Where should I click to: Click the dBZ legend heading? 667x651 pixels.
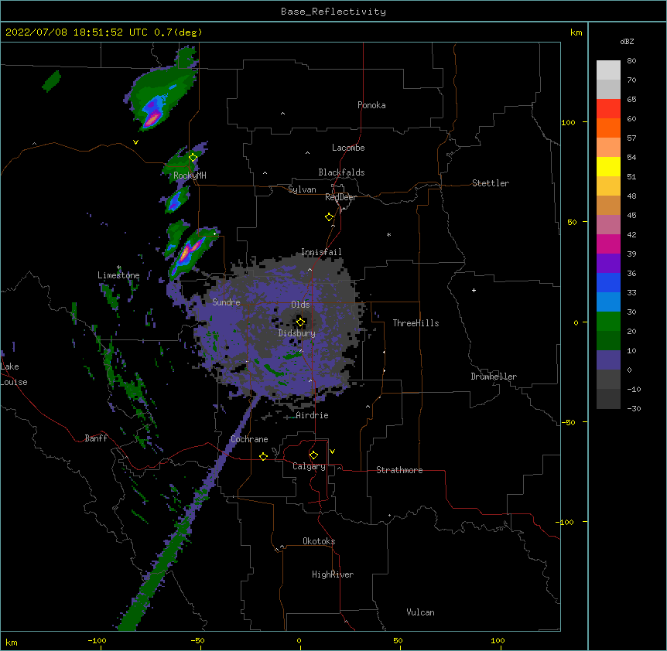coord(627,41)
